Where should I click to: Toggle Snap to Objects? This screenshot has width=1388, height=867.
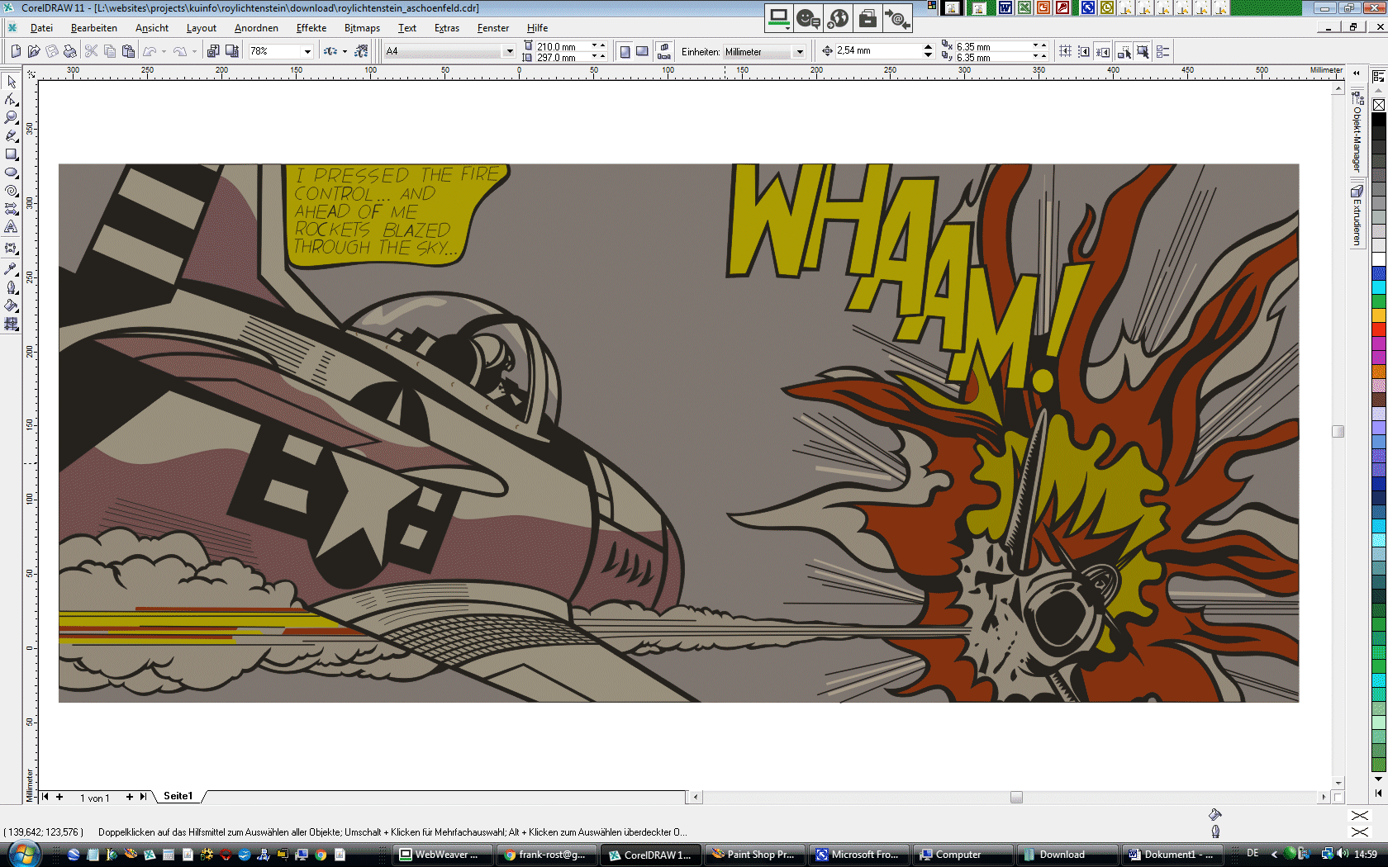tap(1103, 51)
